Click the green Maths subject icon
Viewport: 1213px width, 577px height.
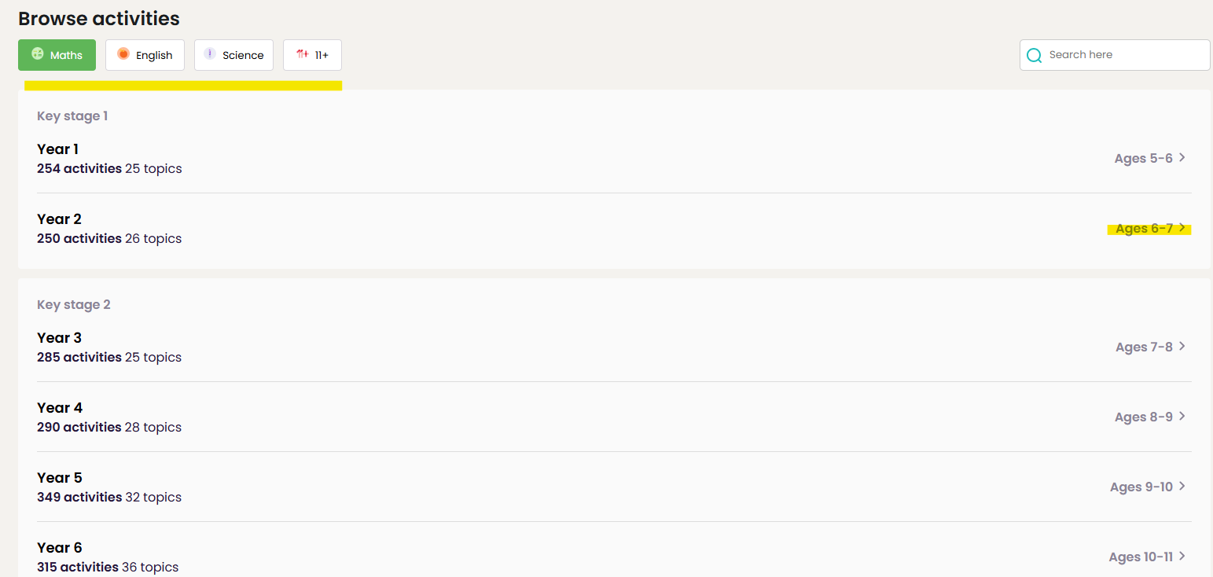coord(37,54)
